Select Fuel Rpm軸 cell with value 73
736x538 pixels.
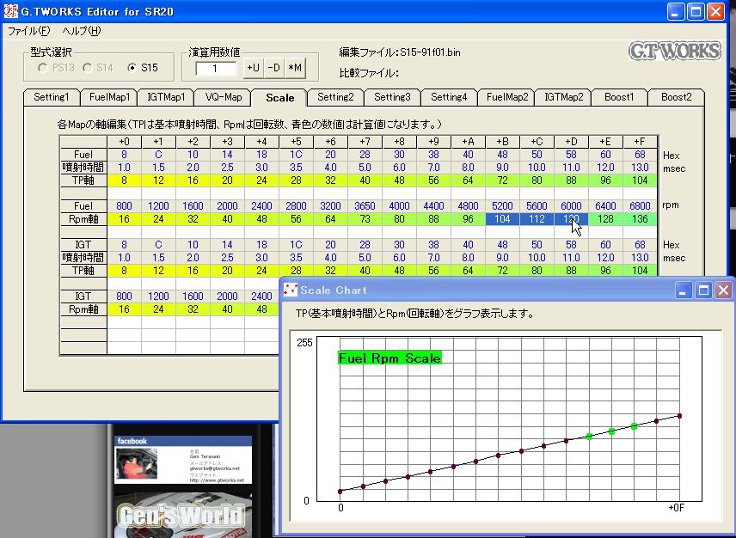tap(365, 219)
